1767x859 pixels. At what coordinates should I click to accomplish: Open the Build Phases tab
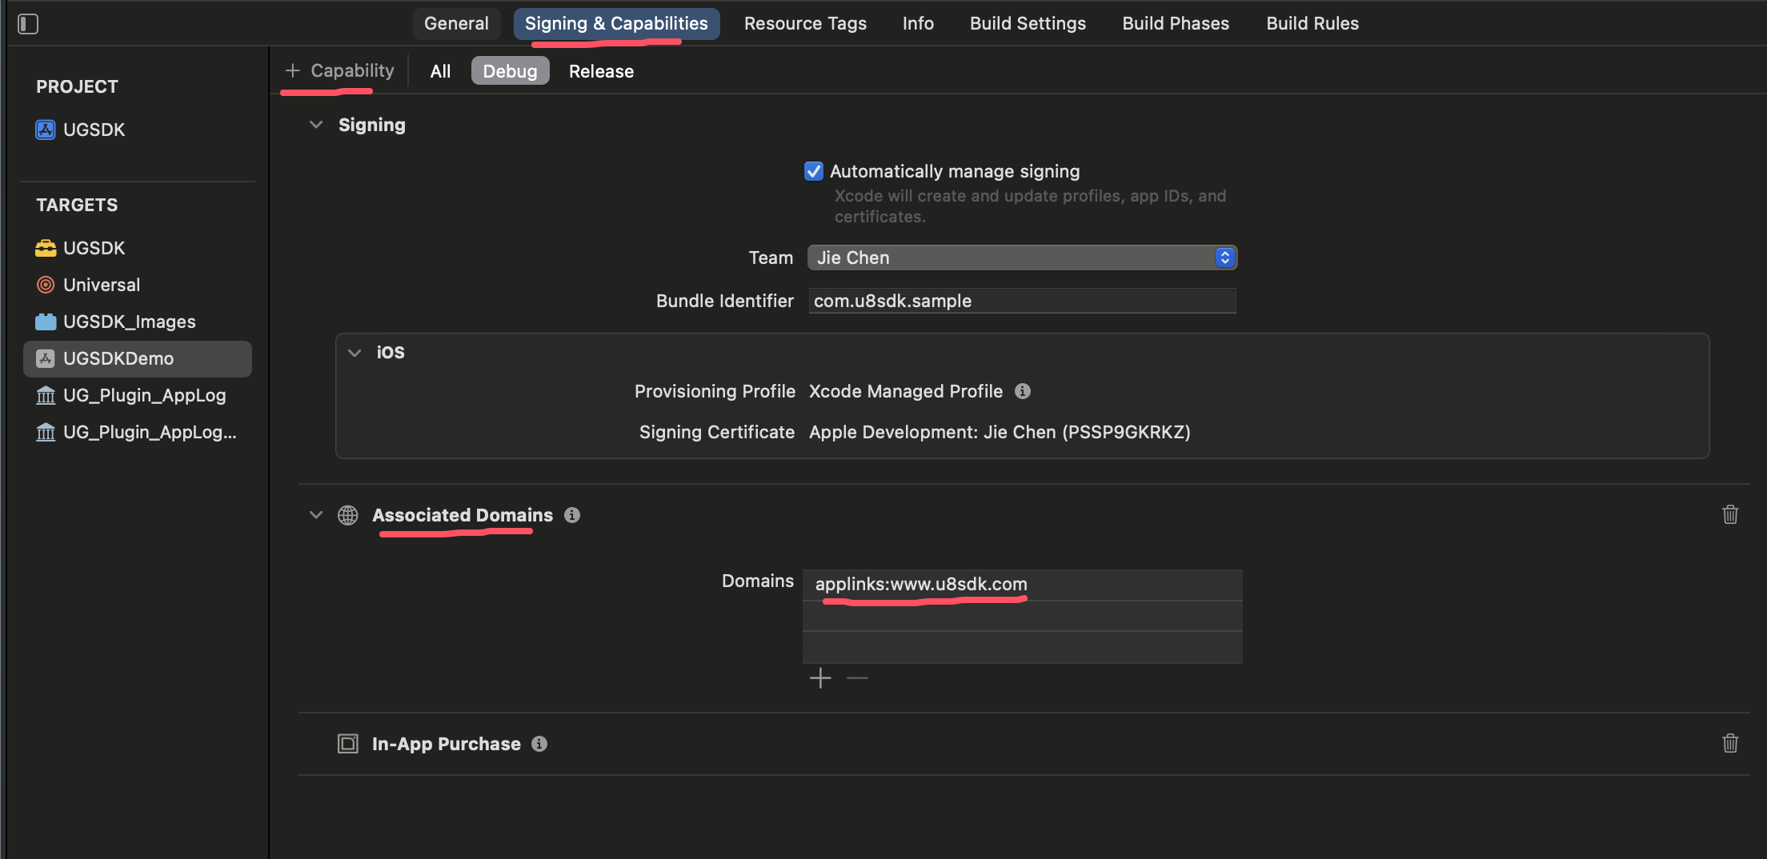[x=1176, y=24]
